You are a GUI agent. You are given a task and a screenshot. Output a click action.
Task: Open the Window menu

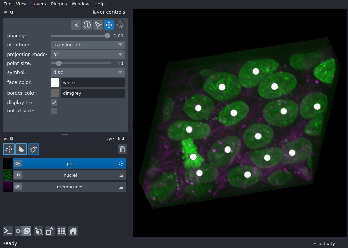coord(80,4)
